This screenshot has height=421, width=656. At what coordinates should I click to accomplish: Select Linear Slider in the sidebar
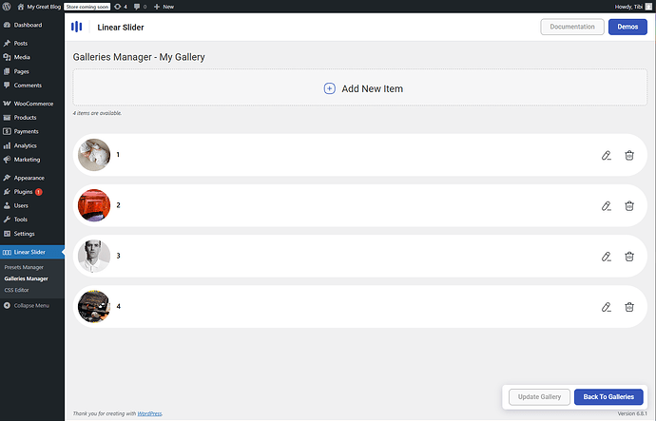pos(32,252)
